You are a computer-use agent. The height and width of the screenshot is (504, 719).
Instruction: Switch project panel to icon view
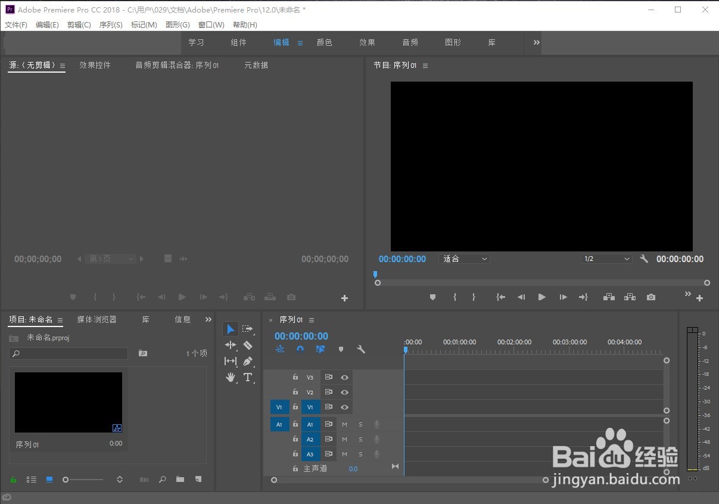49,480
